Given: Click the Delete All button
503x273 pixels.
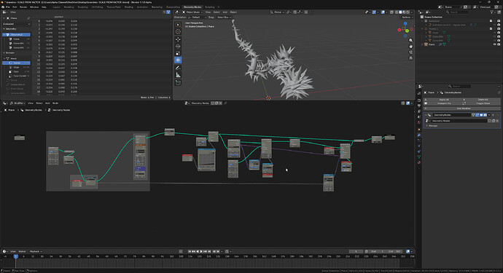Looking at the screenshot, I should [483, 100].
